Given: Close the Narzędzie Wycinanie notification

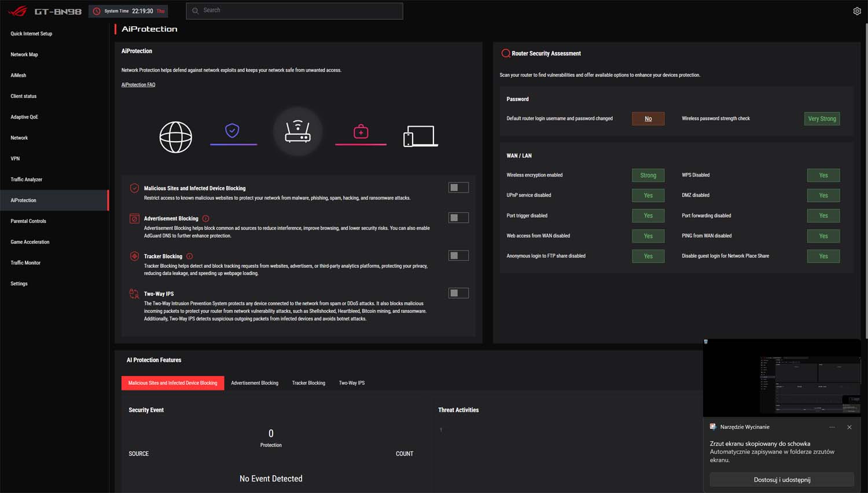Looking at the screenshot, I should tap(849, 427).
